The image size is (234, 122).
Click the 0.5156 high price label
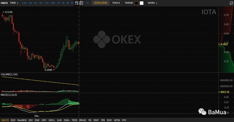(x=9, y=12)
